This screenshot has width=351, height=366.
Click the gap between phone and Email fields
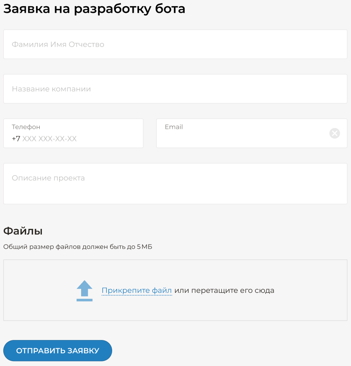point(150,133)
